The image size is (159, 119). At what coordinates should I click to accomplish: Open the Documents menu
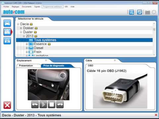27,7
